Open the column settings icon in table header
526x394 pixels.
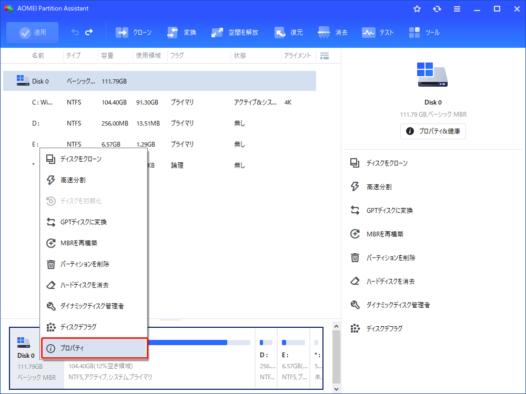click(325, 56)
